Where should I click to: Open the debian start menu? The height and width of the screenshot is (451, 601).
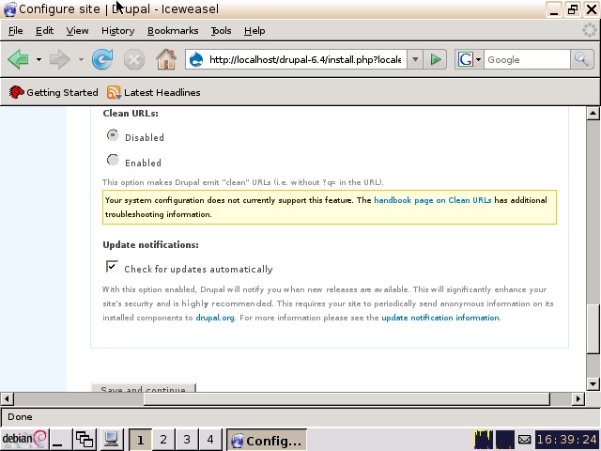point(24,440)
